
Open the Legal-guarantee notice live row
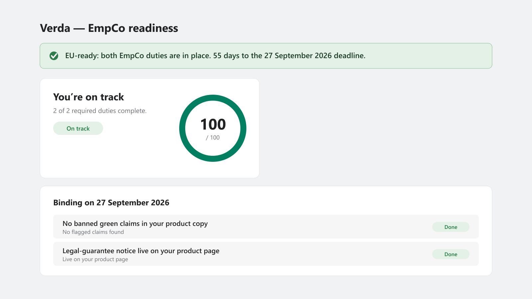(266, 254)
